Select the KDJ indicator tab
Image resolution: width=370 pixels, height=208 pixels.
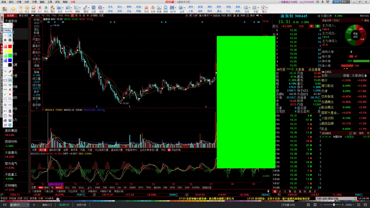pos(67,187)
